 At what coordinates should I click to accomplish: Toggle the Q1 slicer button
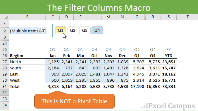61,30
